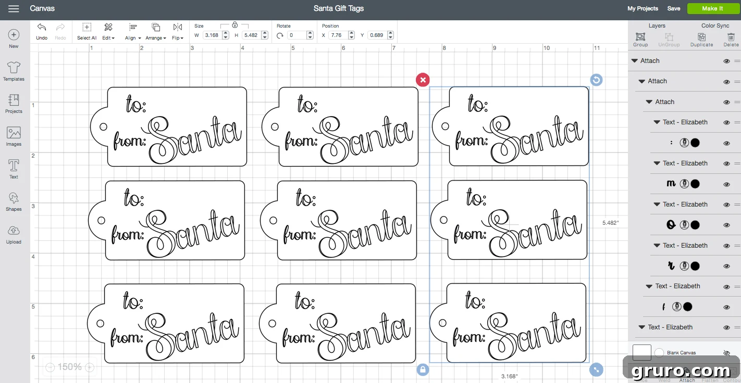Open the Edit dropdown
The height and width of the screenshot is (383, 741).
point(108,31)
